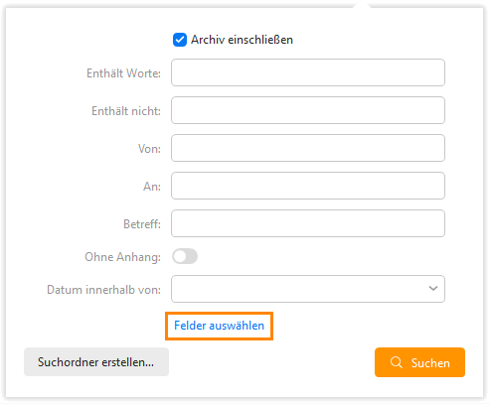
Task: Enable the Ohne Anhang toggle switch
Action: coord(185,256)
